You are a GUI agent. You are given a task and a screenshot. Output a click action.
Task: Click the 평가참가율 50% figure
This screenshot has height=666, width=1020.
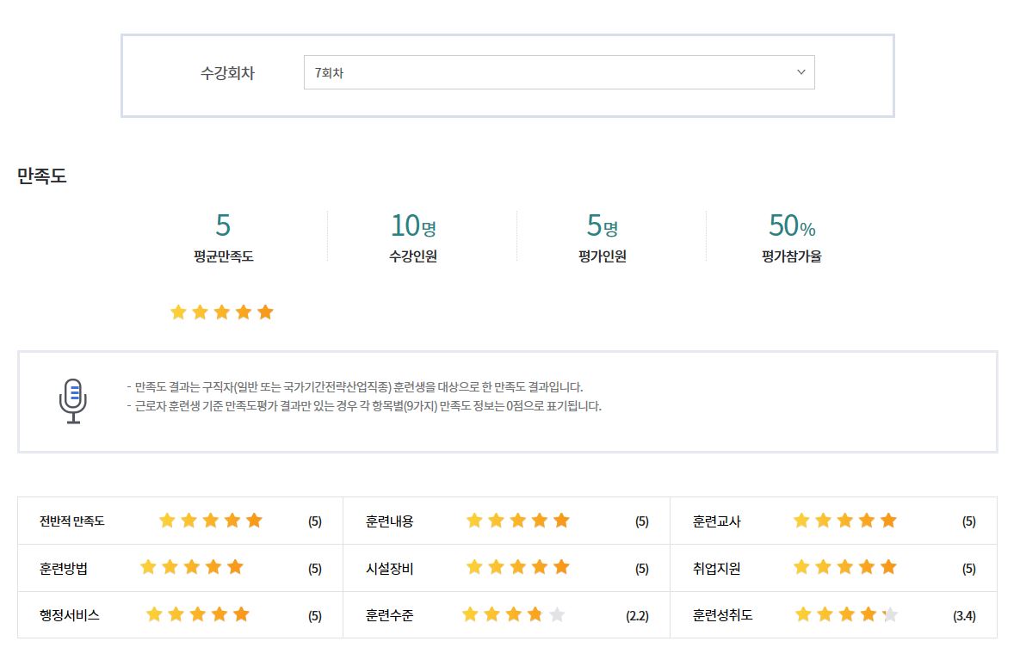click(792, 225)
